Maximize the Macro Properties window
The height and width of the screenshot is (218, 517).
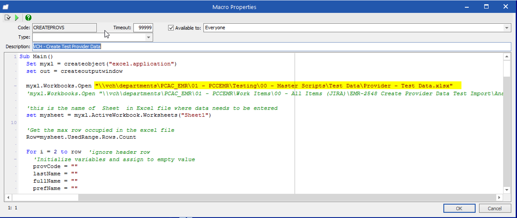(x=486, y=6)
